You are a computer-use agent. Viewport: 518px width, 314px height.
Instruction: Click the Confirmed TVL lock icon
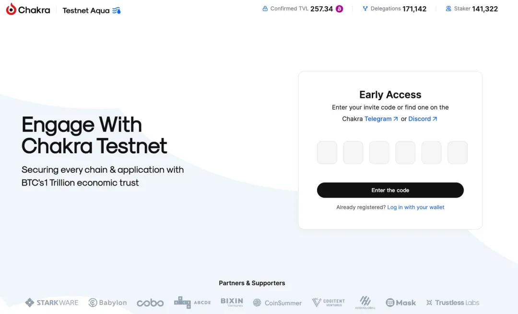pyautogui.click(x=265, y=9)
